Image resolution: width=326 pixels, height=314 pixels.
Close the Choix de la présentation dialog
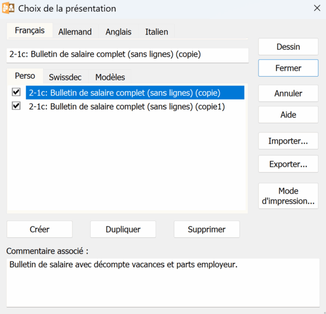(317, 8)
